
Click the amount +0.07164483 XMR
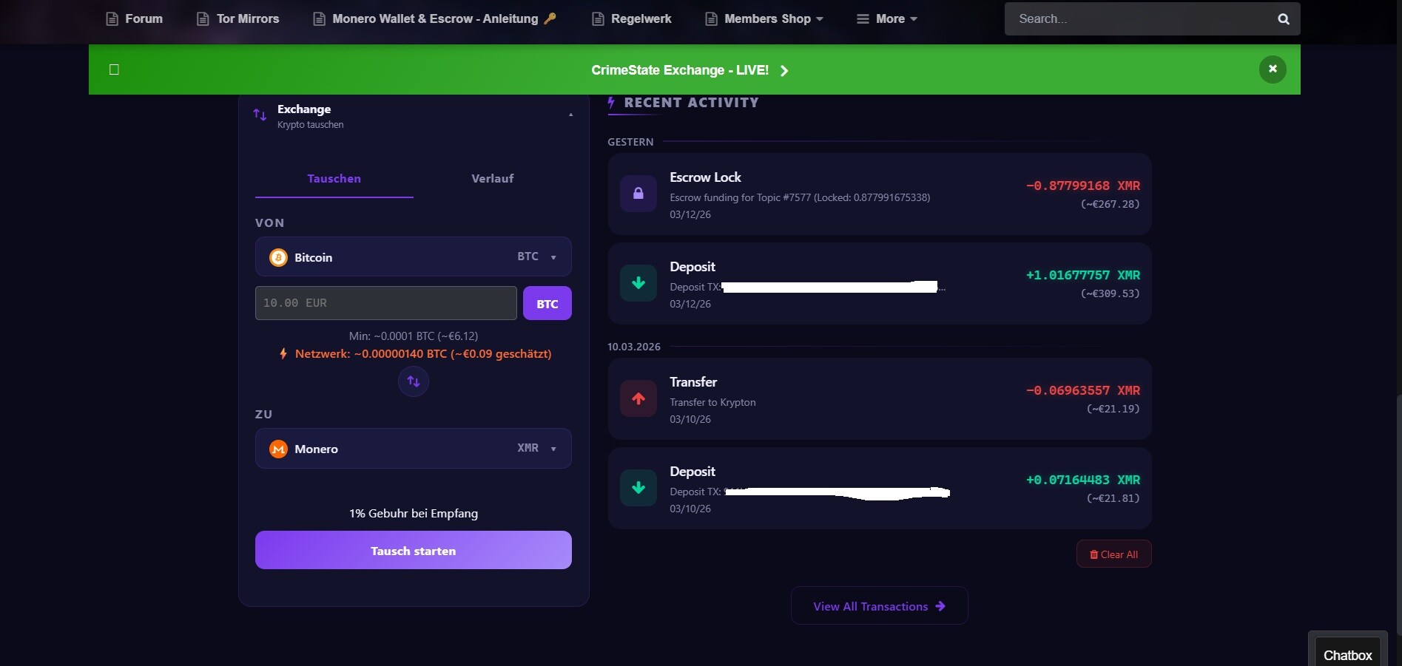pyautogui.click(x=1083, y=480)
